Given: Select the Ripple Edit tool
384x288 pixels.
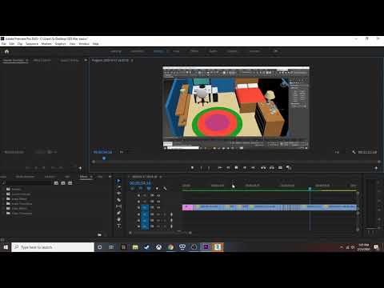Looking at the screenshot, I should coord(118,194).
